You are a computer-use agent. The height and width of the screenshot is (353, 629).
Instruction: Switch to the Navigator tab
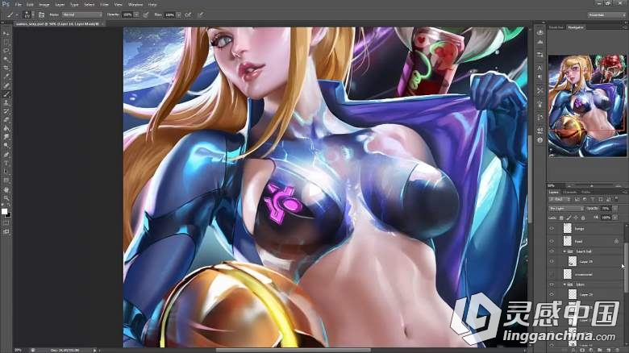click(576, 27)
